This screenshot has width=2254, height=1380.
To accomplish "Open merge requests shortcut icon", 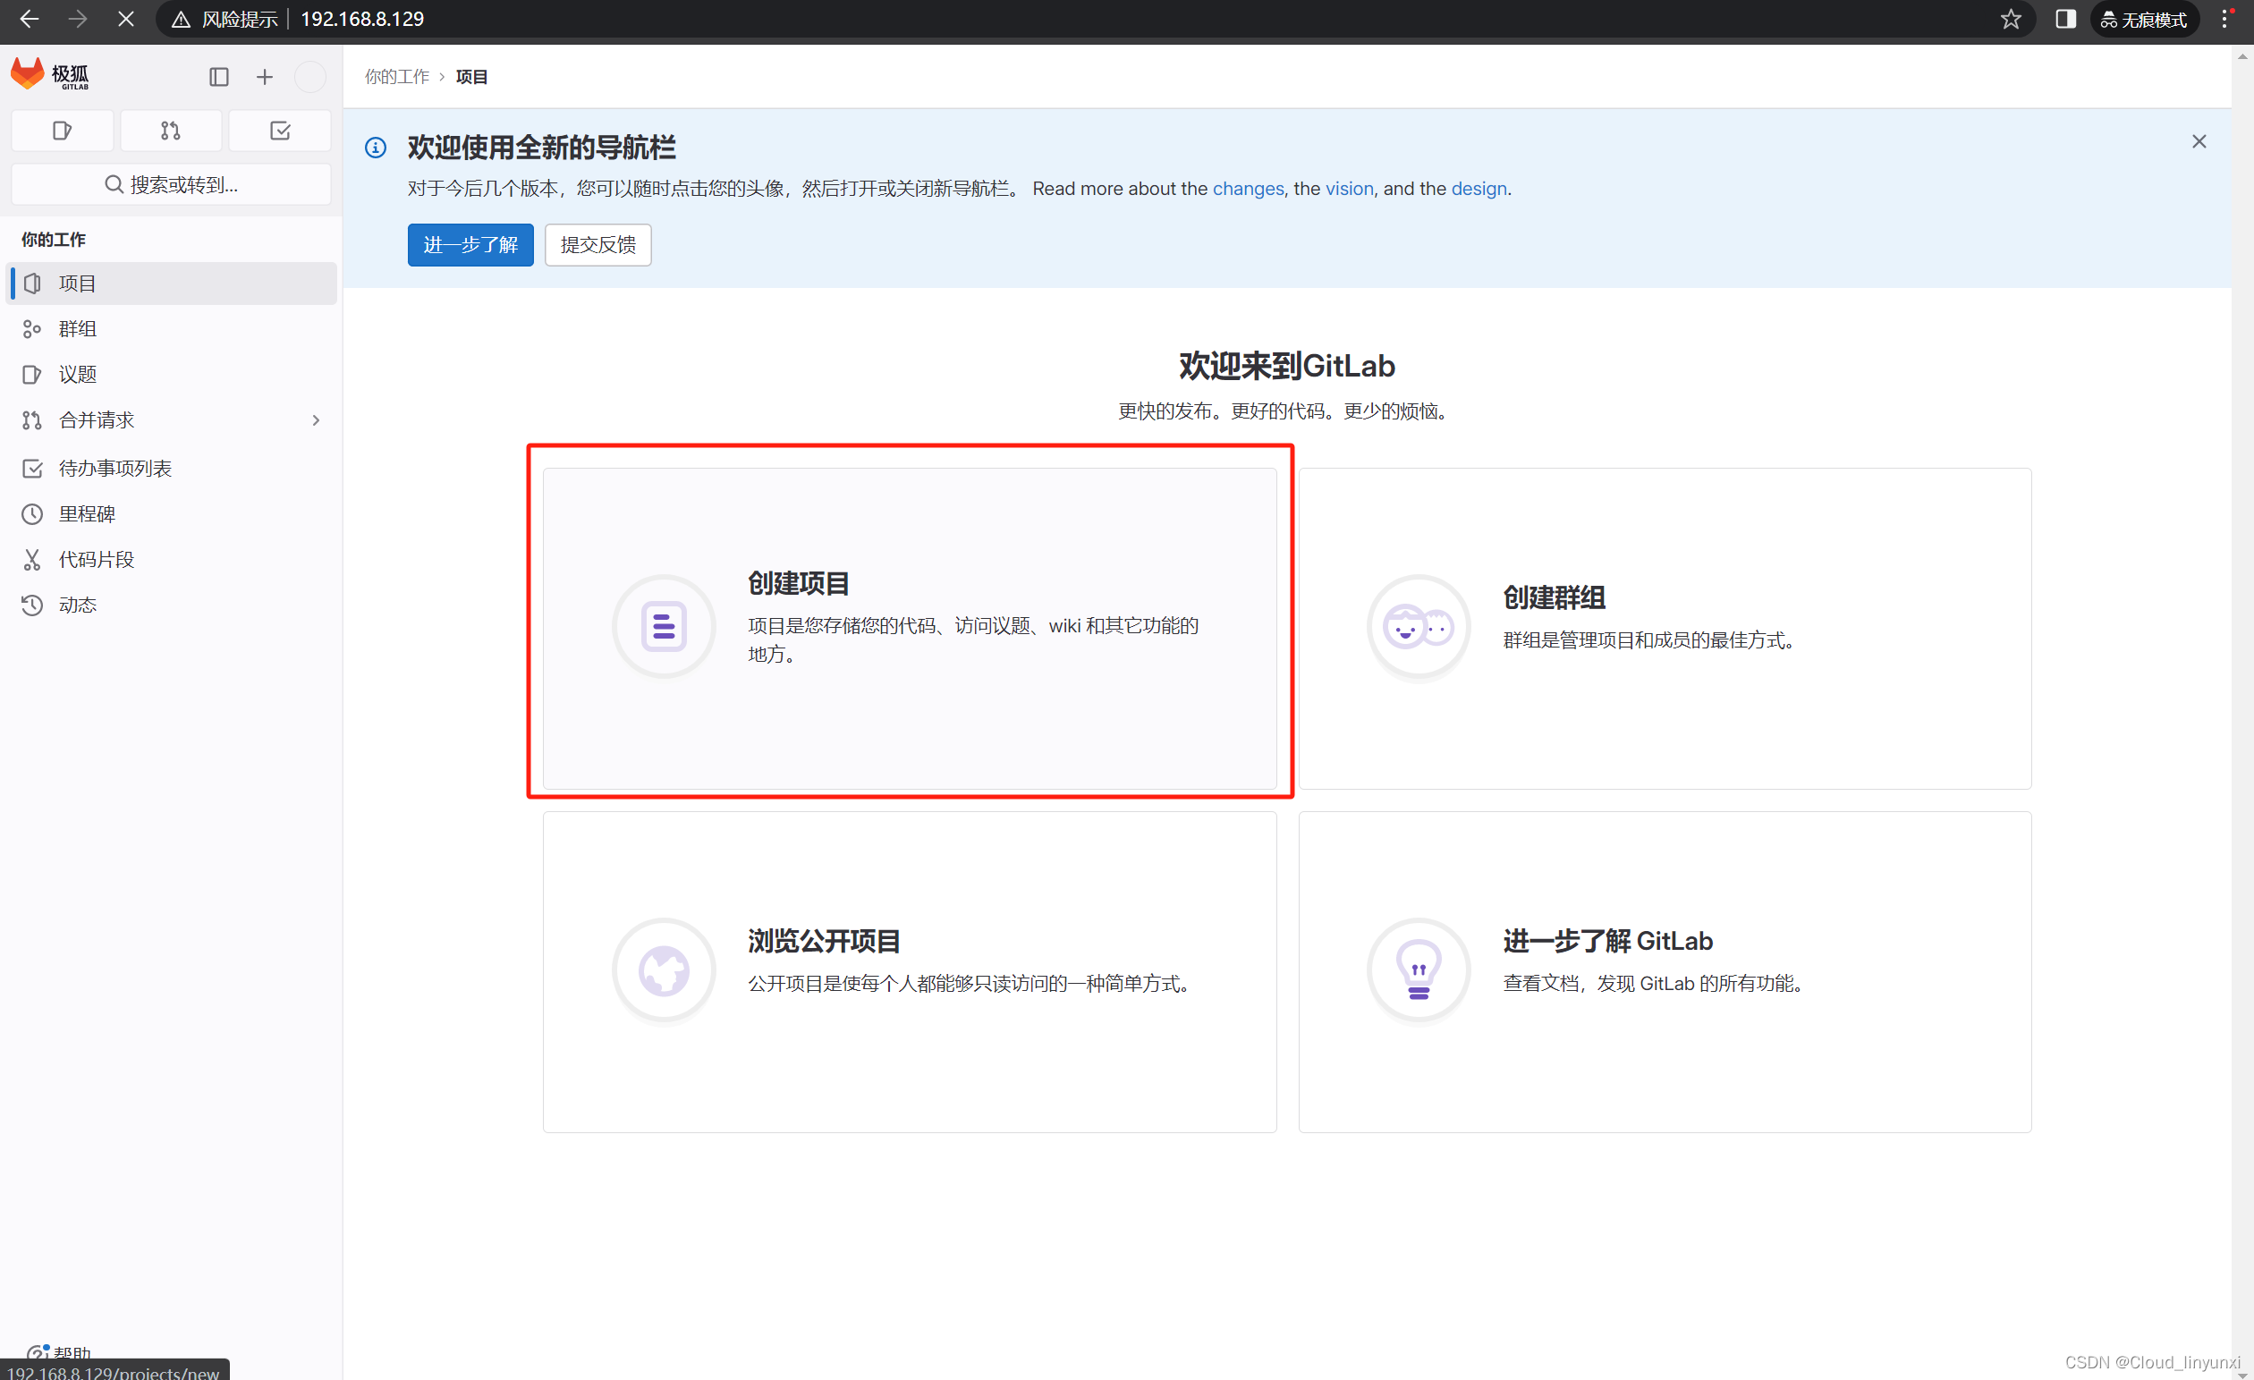I will click(x=170, y=131).
